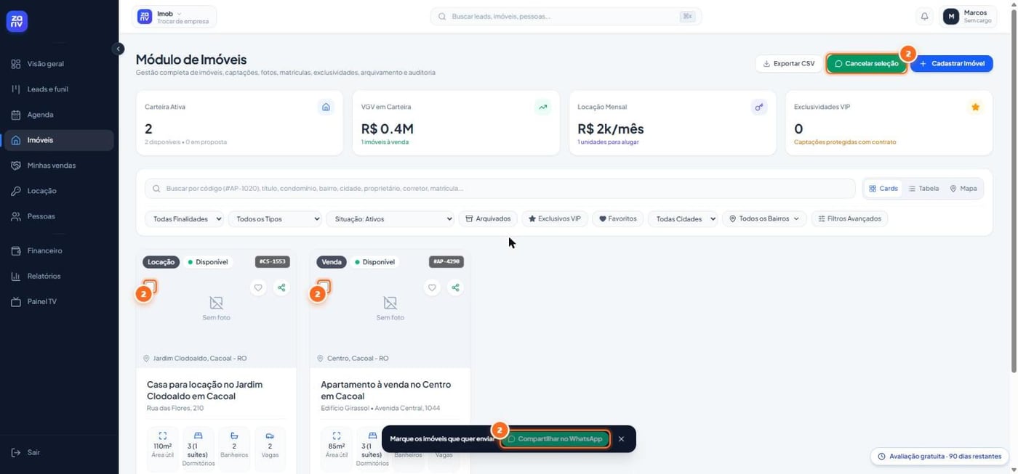Screen dimensions: 1018x474
Task: Switch to the Tabela view tab
Action: (923, 188)
